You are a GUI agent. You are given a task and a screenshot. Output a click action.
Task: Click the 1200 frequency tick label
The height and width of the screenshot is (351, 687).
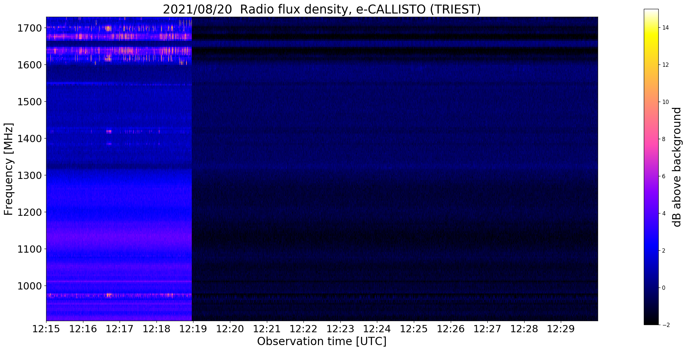[x=30, y=212]
